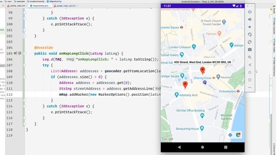Click onMapLongClick in the method signature
276x155 pixels.
point(74,53)
